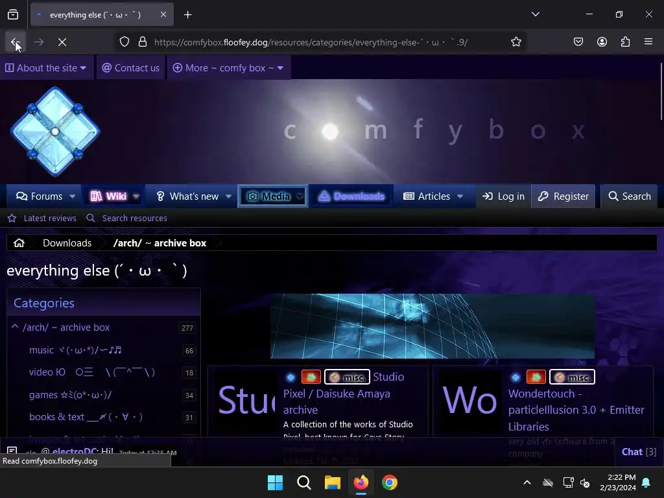
Task: Open the tracking protection shield icon
Action: click(x=124, y=42)
